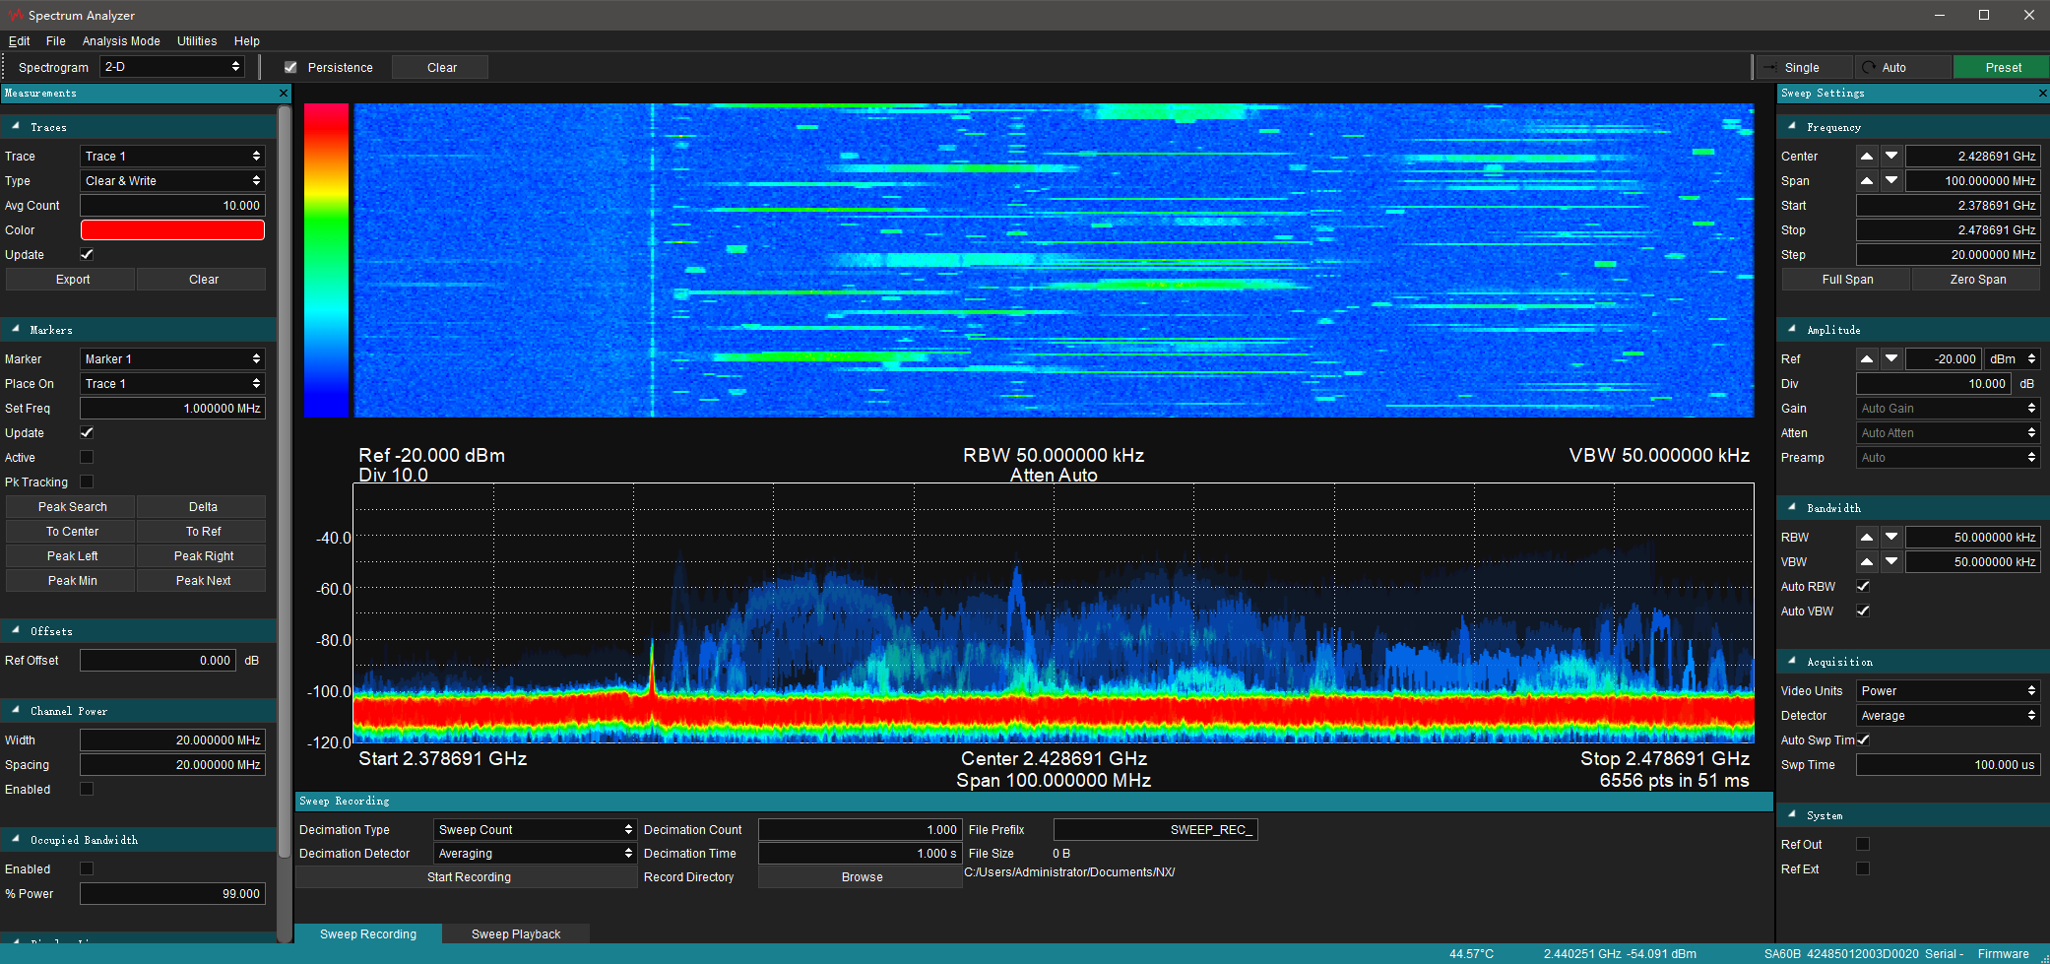
Task: Collapse the Traces section
Action: (16, 127)
